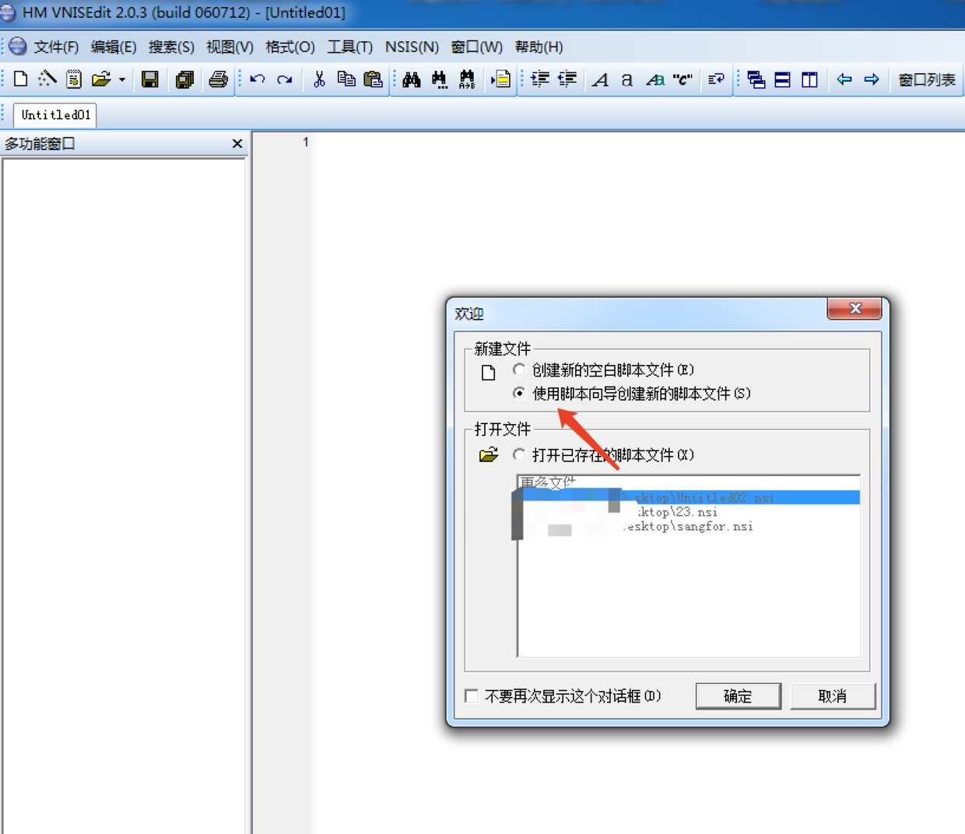Convert text to uppercase with the 'A' icon
965x834 pixels.
(600, 79)
